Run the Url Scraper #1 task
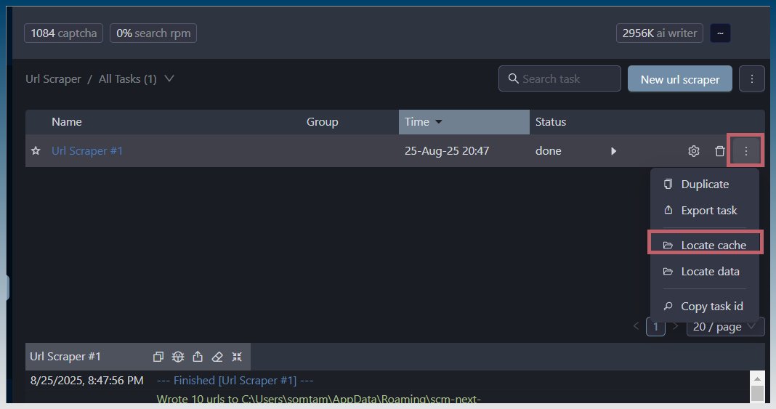The width and height of the screenshot is (776, 409). coord(613,151)
